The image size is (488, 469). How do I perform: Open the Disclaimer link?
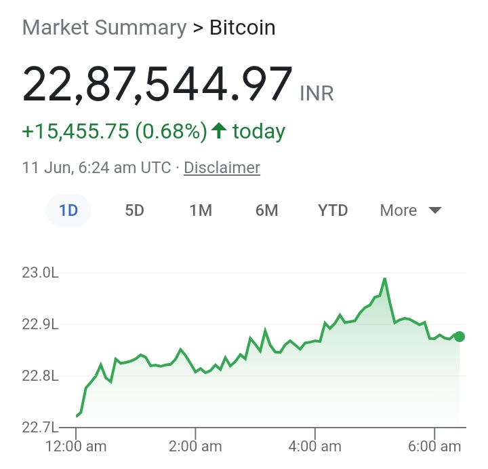click(222, 168)
